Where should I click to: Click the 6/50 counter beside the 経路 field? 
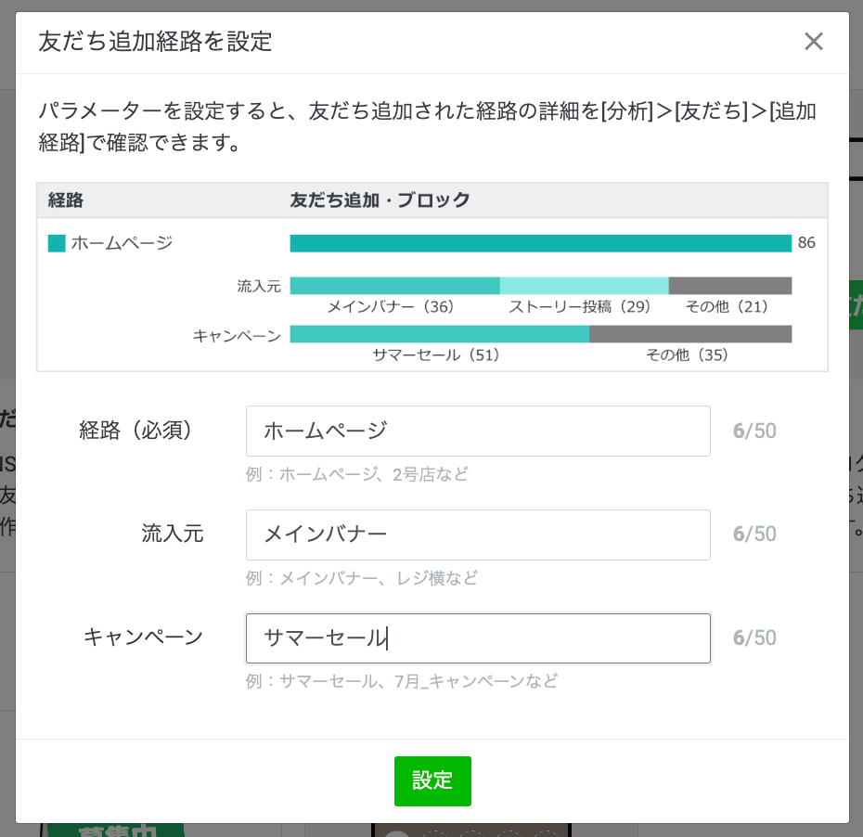[x=754, y=431]
